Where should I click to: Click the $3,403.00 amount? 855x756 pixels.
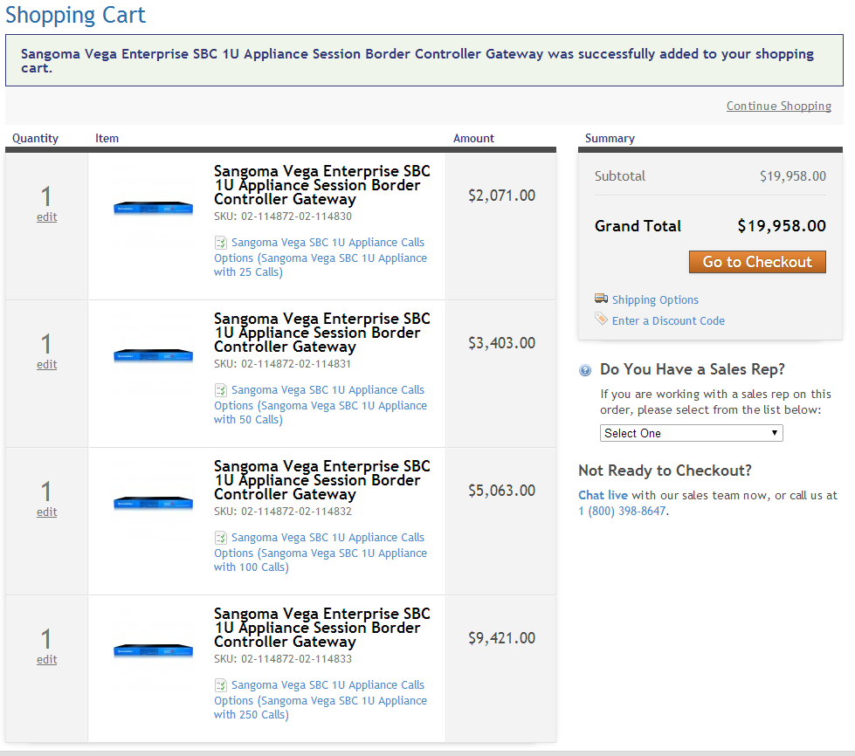(501, 343)
